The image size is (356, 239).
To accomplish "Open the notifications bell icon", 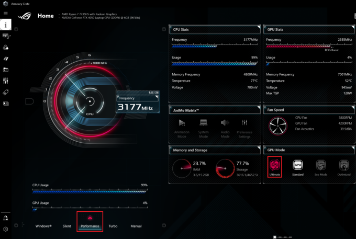I will coord(6,218).
